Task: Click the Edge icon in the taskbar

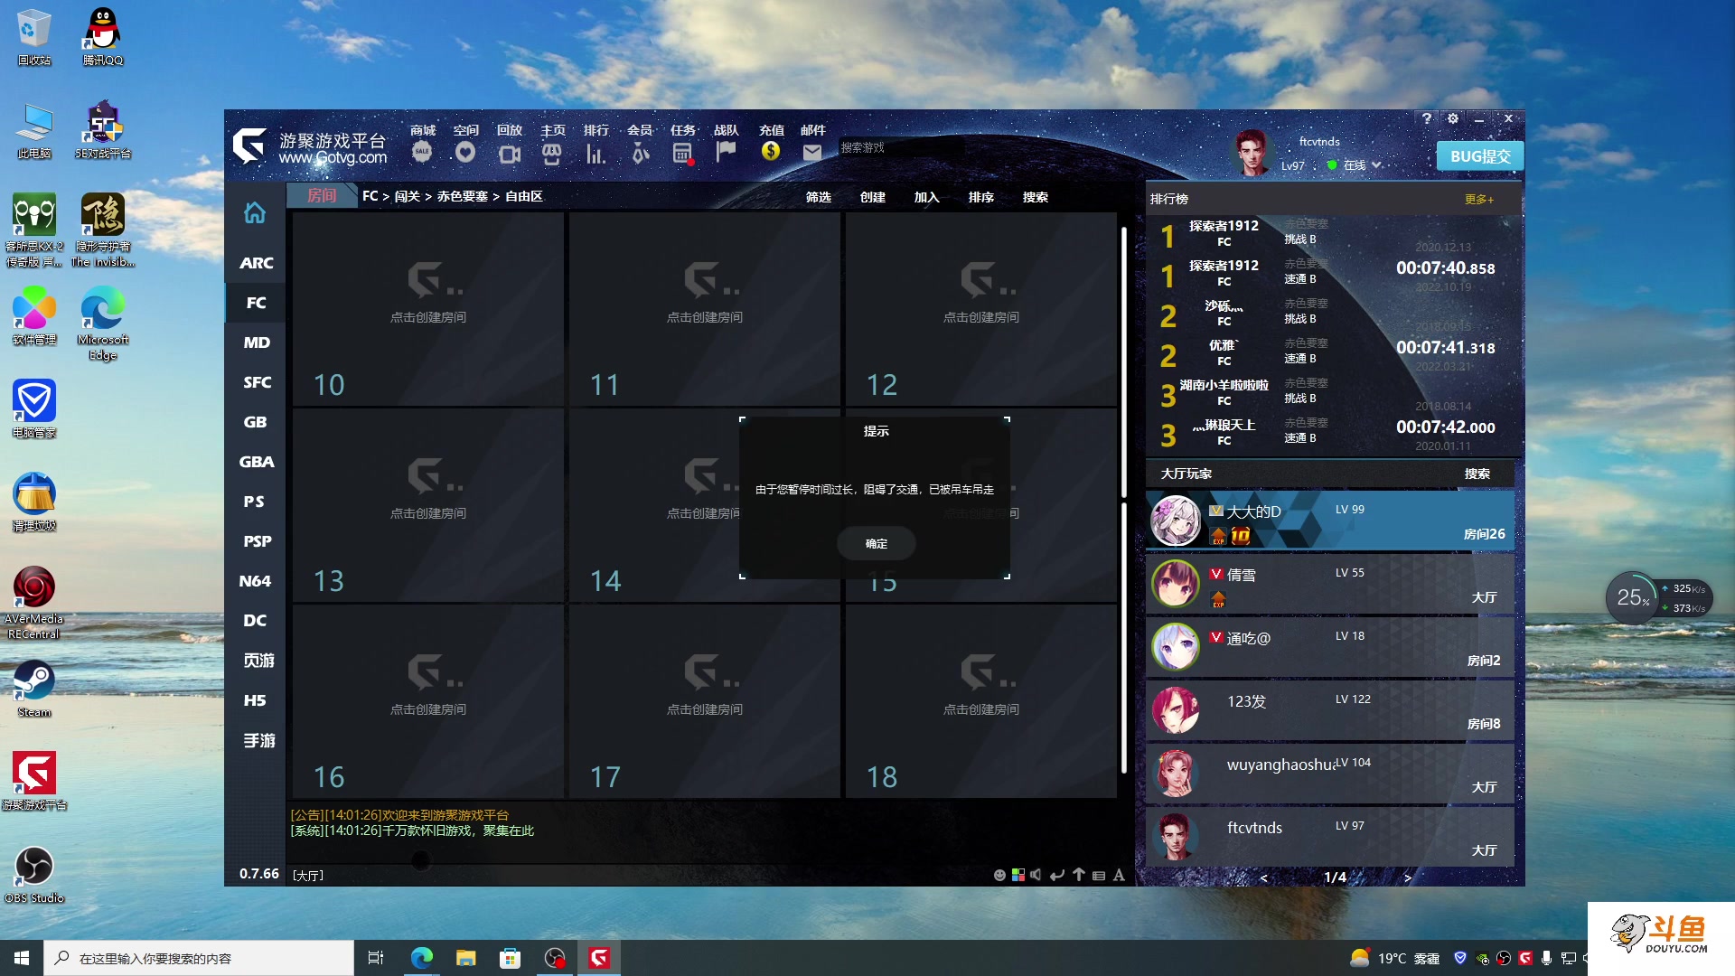Action: click(x=421, y=958)
